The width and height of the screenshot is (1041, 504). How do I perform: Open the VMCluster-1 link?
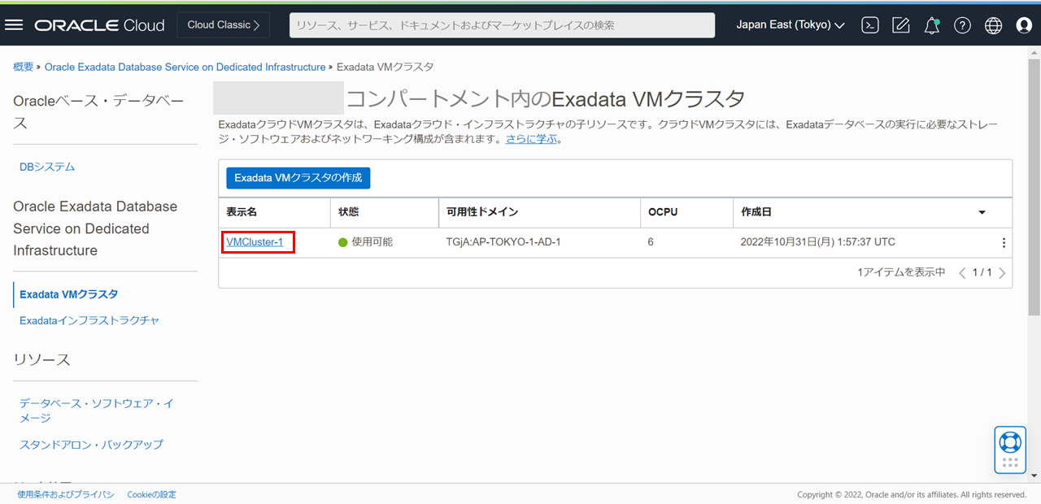(255, 242)
